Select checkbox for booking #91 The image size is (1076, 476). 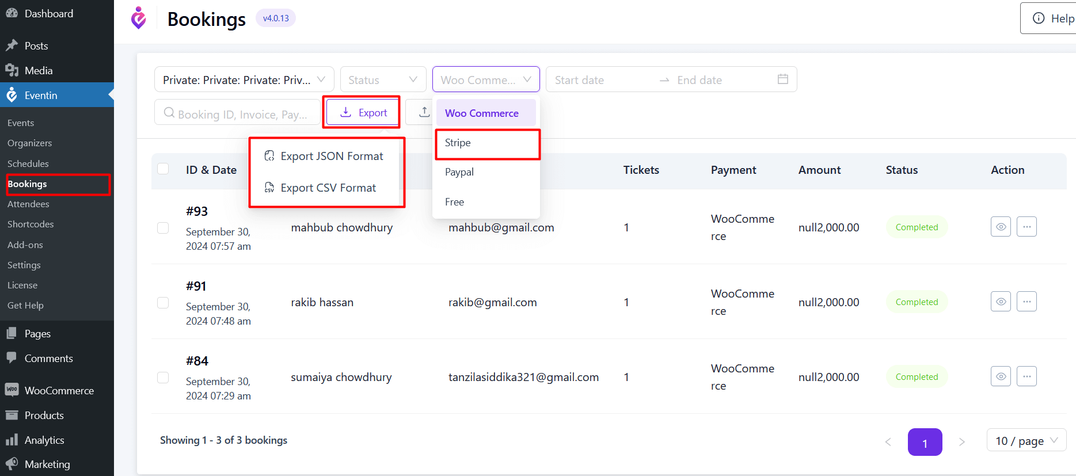[163, 303]
